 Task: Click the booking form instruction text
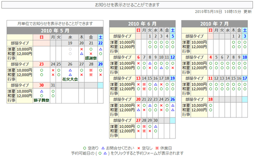click(x=127, y=153)
